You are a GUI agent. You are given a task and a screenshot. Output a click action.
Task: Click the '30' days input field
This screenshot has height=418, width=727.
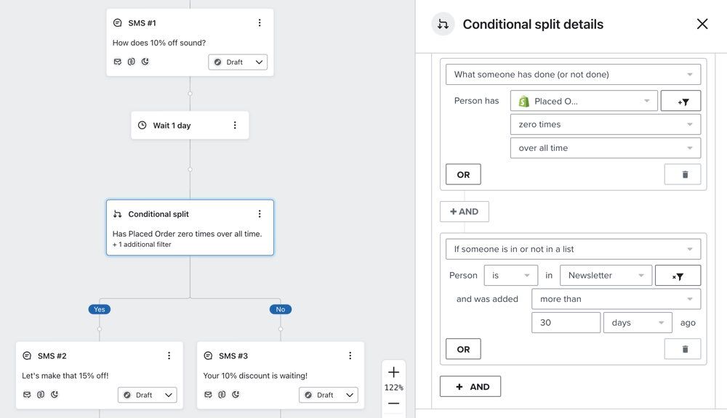(566, 322)
